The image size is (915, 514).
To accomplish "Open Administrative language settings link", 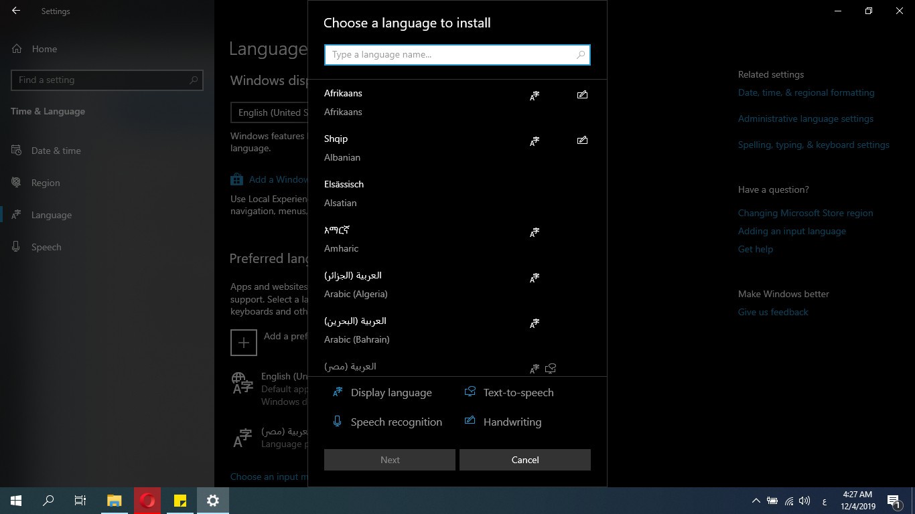I will 806,118.
